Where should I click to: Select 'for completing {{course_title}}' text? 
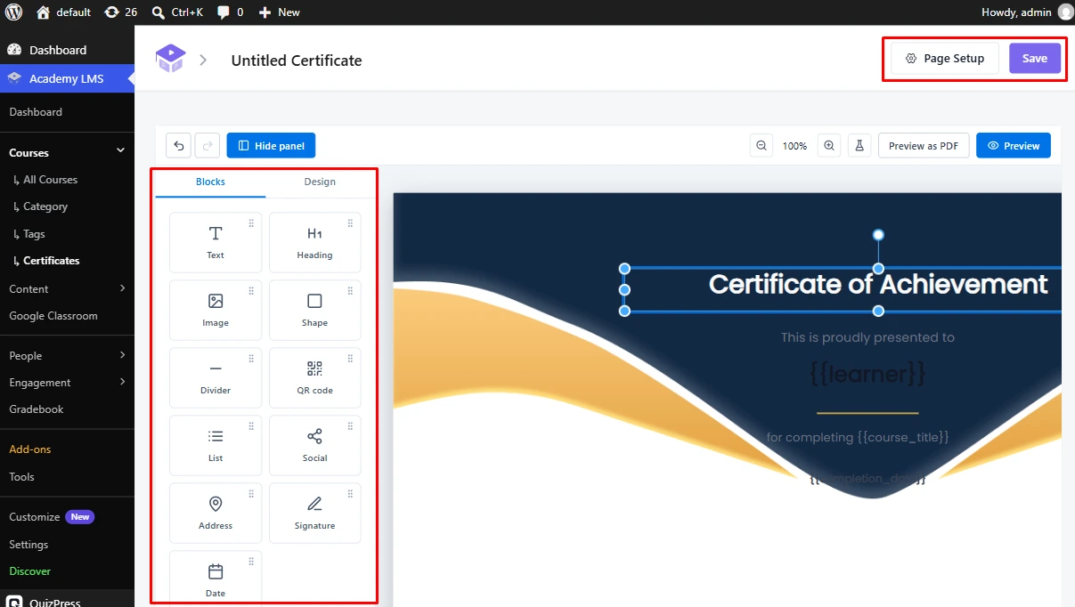pyautogui.click(x=858, y=437)
